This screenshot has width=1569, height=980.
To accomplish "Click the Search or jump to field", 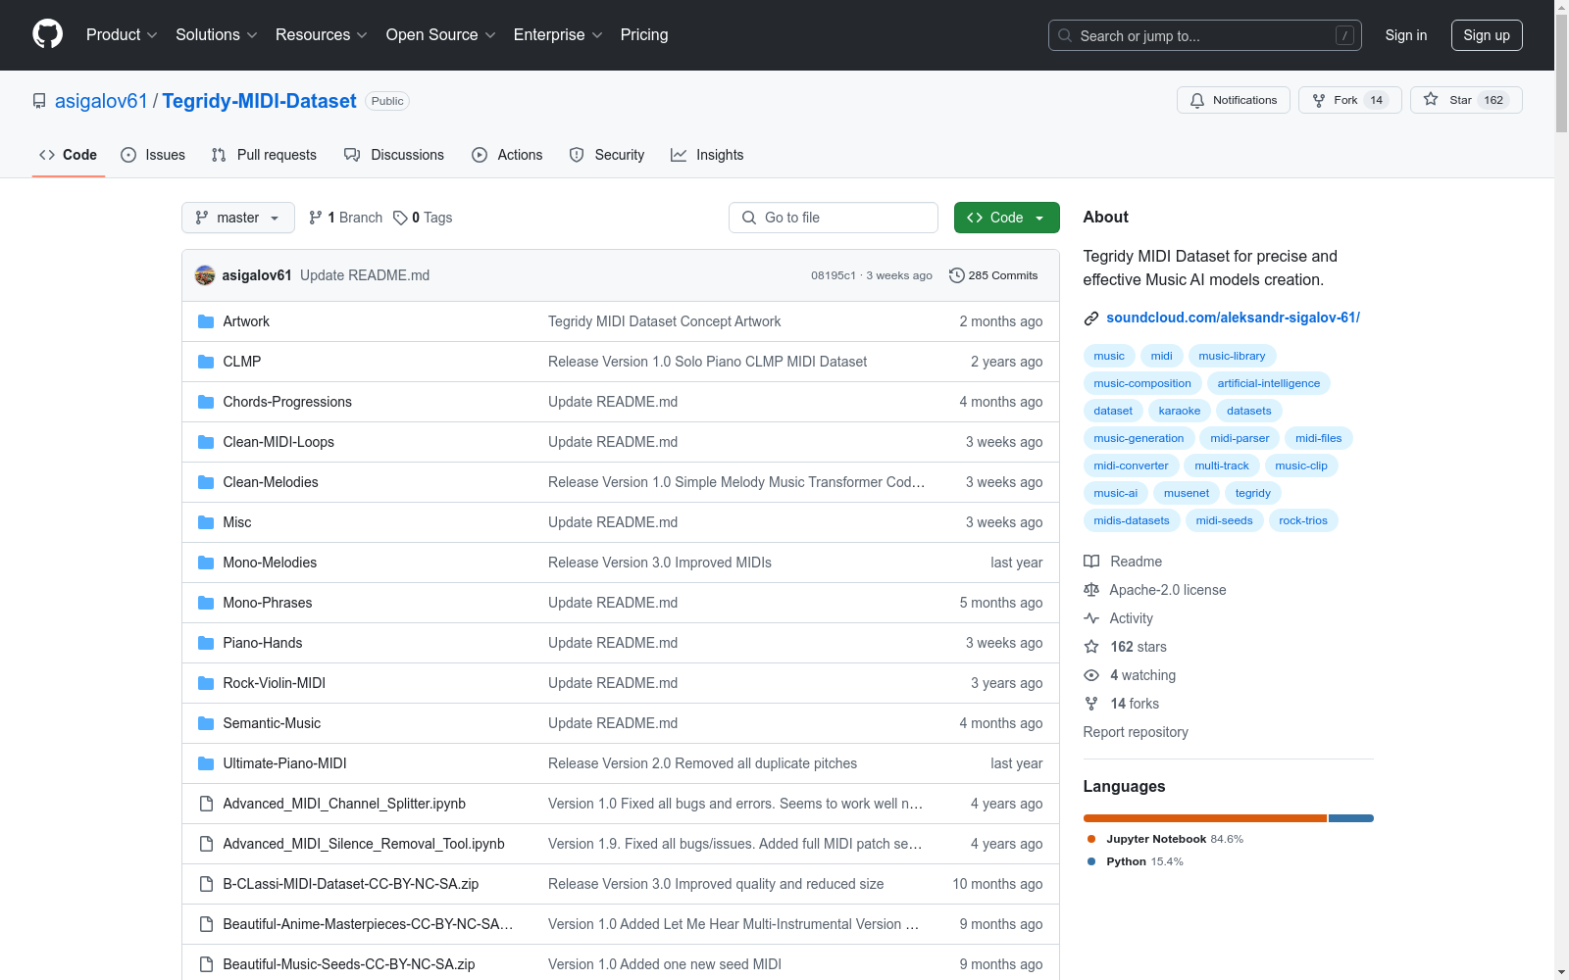I will [x=1205, y=35].
